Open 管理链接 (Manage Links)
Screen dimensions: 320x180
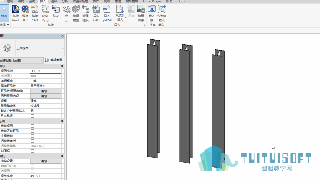coord(85,13)
